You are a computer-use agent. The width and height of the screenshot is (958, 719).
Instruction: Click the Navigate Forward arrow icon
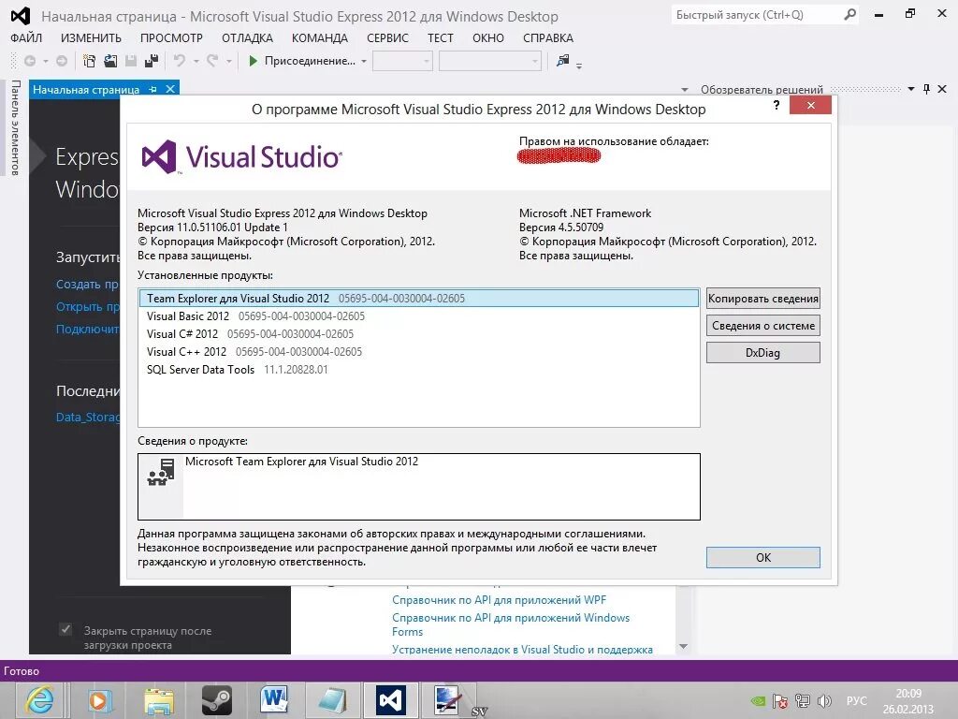click(x=62, y=61)
